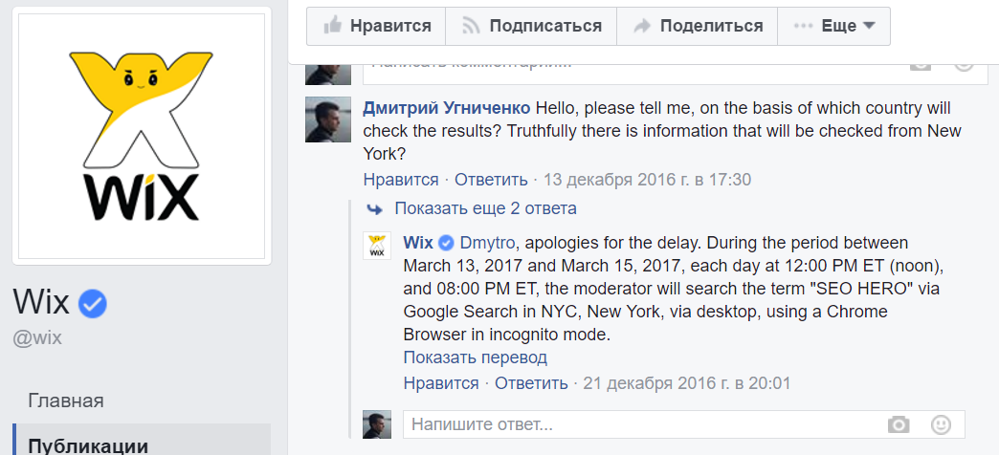Click the RSS icon on the Подписаться button
Screen dimensions: 999x455
click(x=472, y=26)
